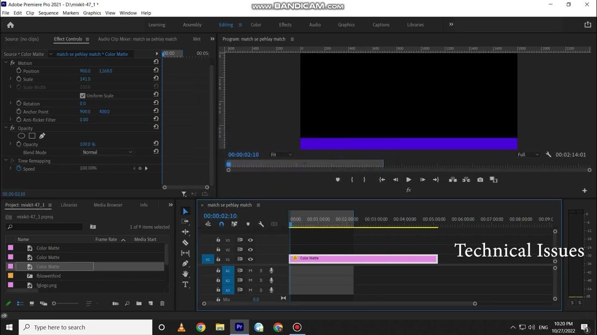The height and width of the screenshot is (335, 597).
Task: Open the Media Browser tab
Action: point(108,205)
